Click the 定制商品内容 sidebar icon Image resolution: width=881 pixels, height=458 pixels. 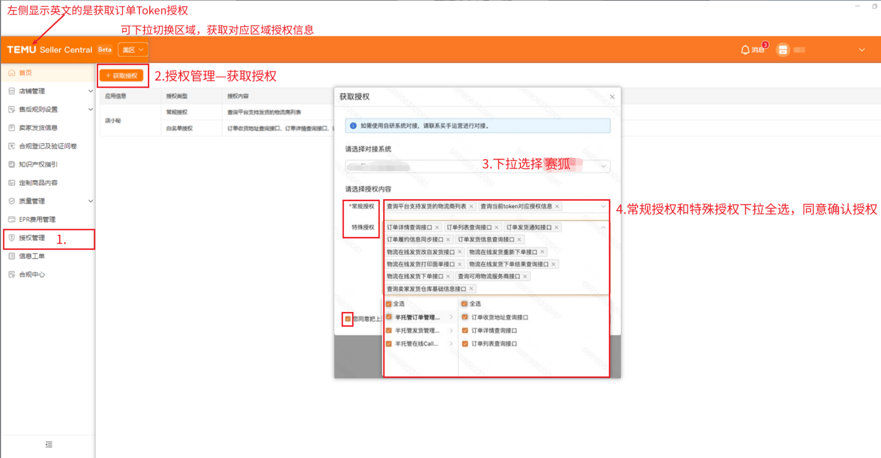coord(12,183)
